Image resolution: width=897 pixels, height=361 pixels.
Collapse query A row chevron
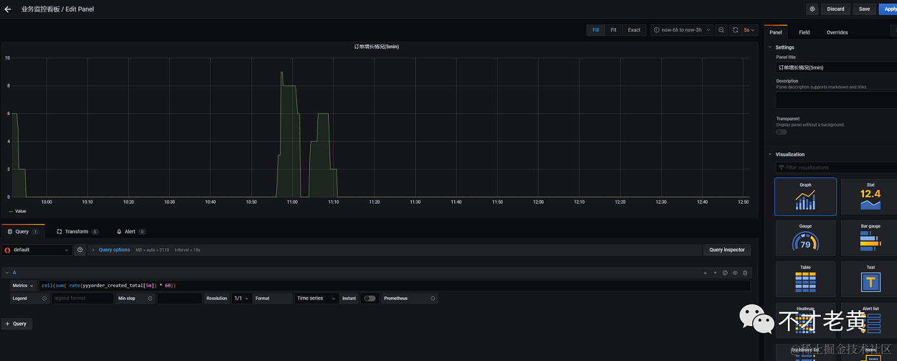click(x=7, y=273)
